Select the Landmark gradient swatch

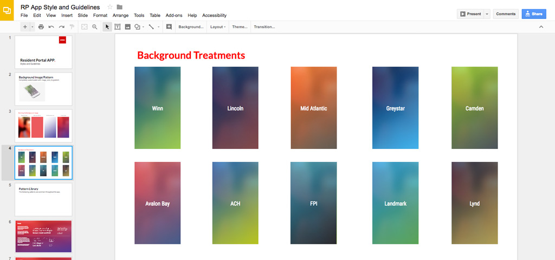pos(395,203)
